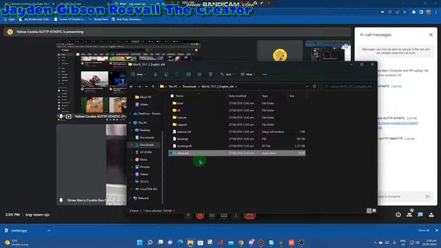Screen dimensions: 441x248
Task: Click the taskbar Search magnifier
Action: click(150, 242)
